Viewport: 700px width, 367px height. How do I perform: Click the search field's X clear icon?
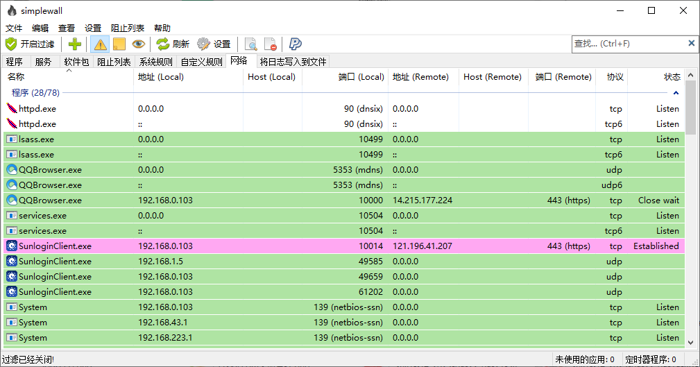[x=691, y=44]
